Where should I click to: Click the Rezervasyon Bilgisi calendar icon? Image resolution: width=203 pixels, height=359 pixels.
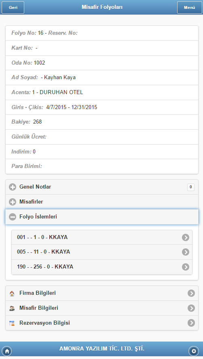point(12,323)
